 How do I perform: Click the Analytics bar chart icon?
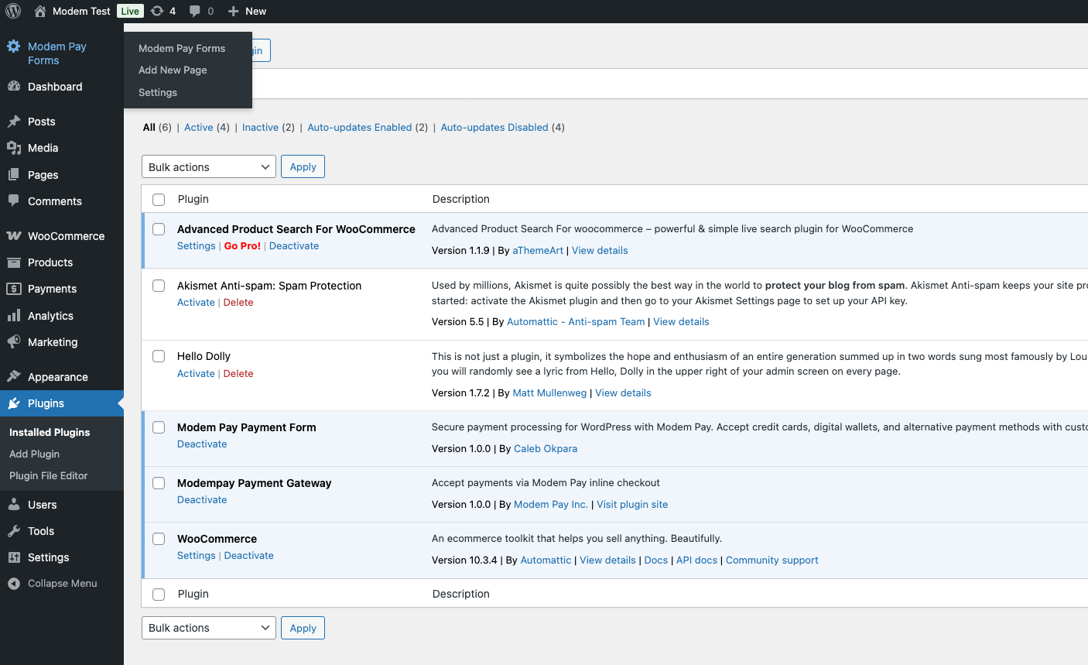(x=14, y=316)
